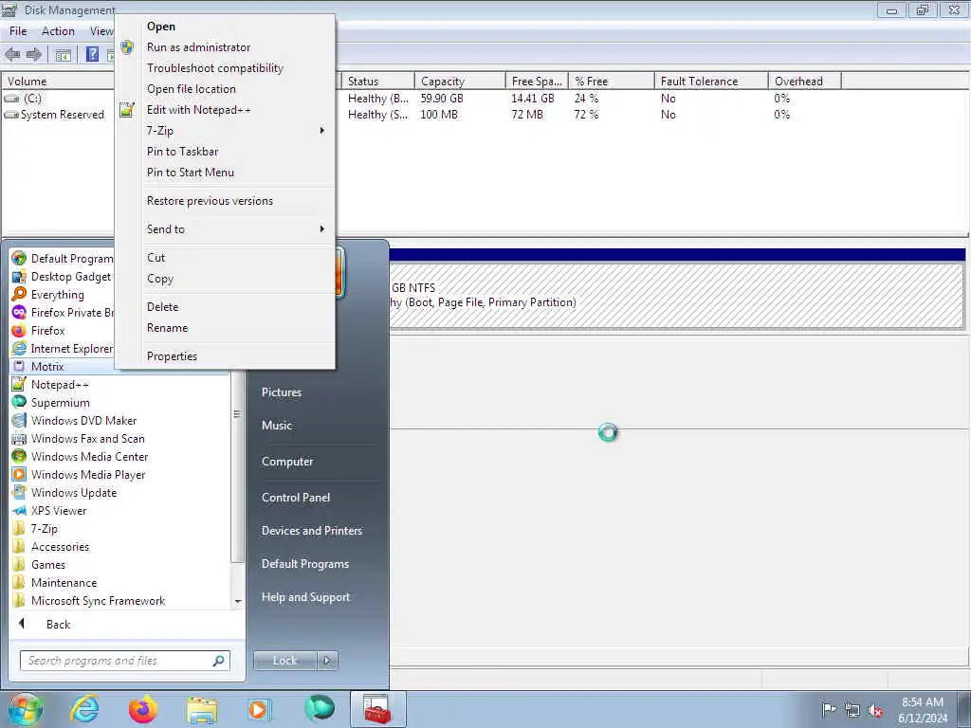Screen dimensions: 971x728
Task: Choose Rename in the context menu
Action: click(x=226, y=327)
